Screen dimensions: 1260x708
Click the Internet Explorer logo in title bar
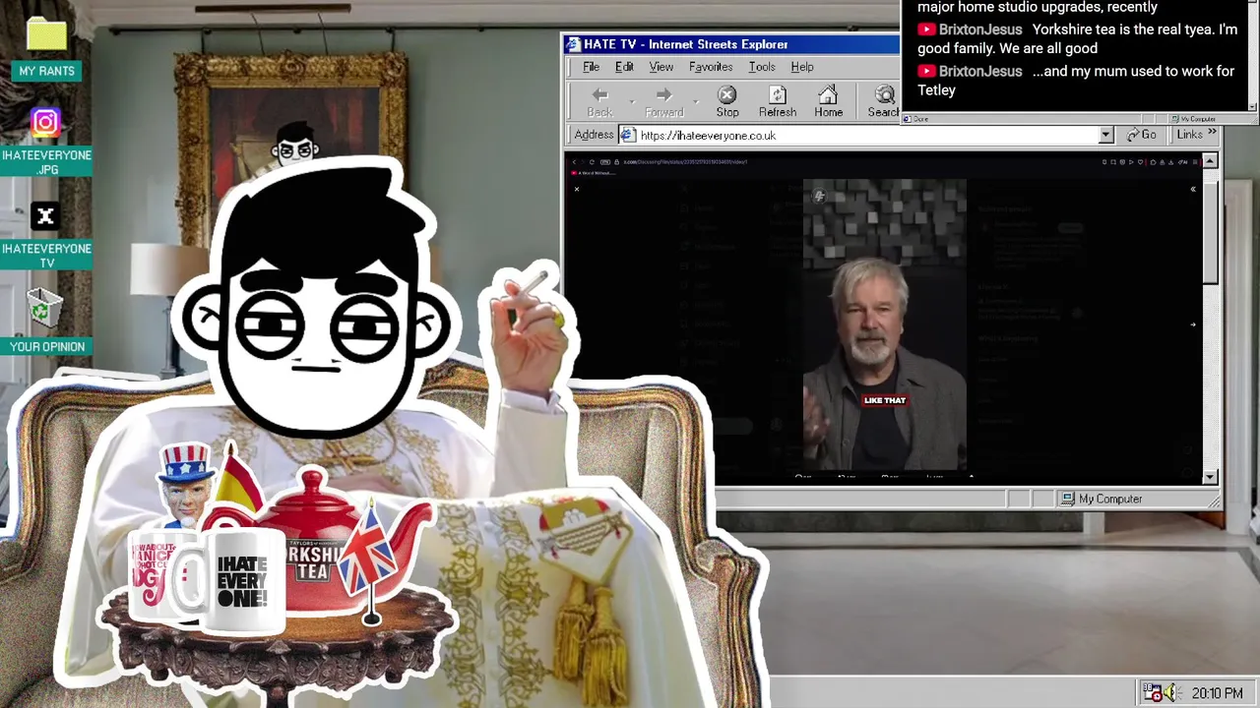point(572,44)
